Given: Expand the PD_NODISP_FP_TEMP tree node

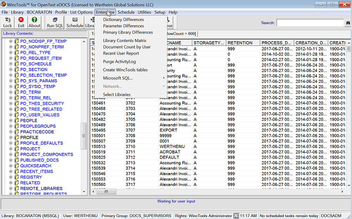Looking at the screenshot, I should (11, 41).
